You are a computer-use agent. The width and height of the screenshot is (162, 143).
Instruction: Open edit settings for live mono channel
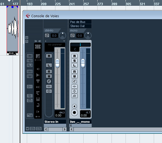74,81
